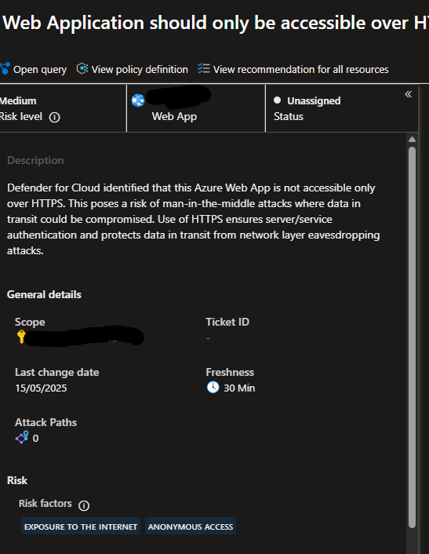Click the scrollbar up arrow
This screenshot has width=429, height=554.
412,139
